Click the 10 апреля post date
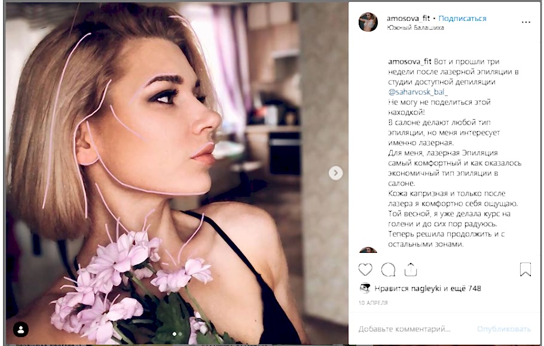Viewport: 544px width, 346px height. point(373,302)
